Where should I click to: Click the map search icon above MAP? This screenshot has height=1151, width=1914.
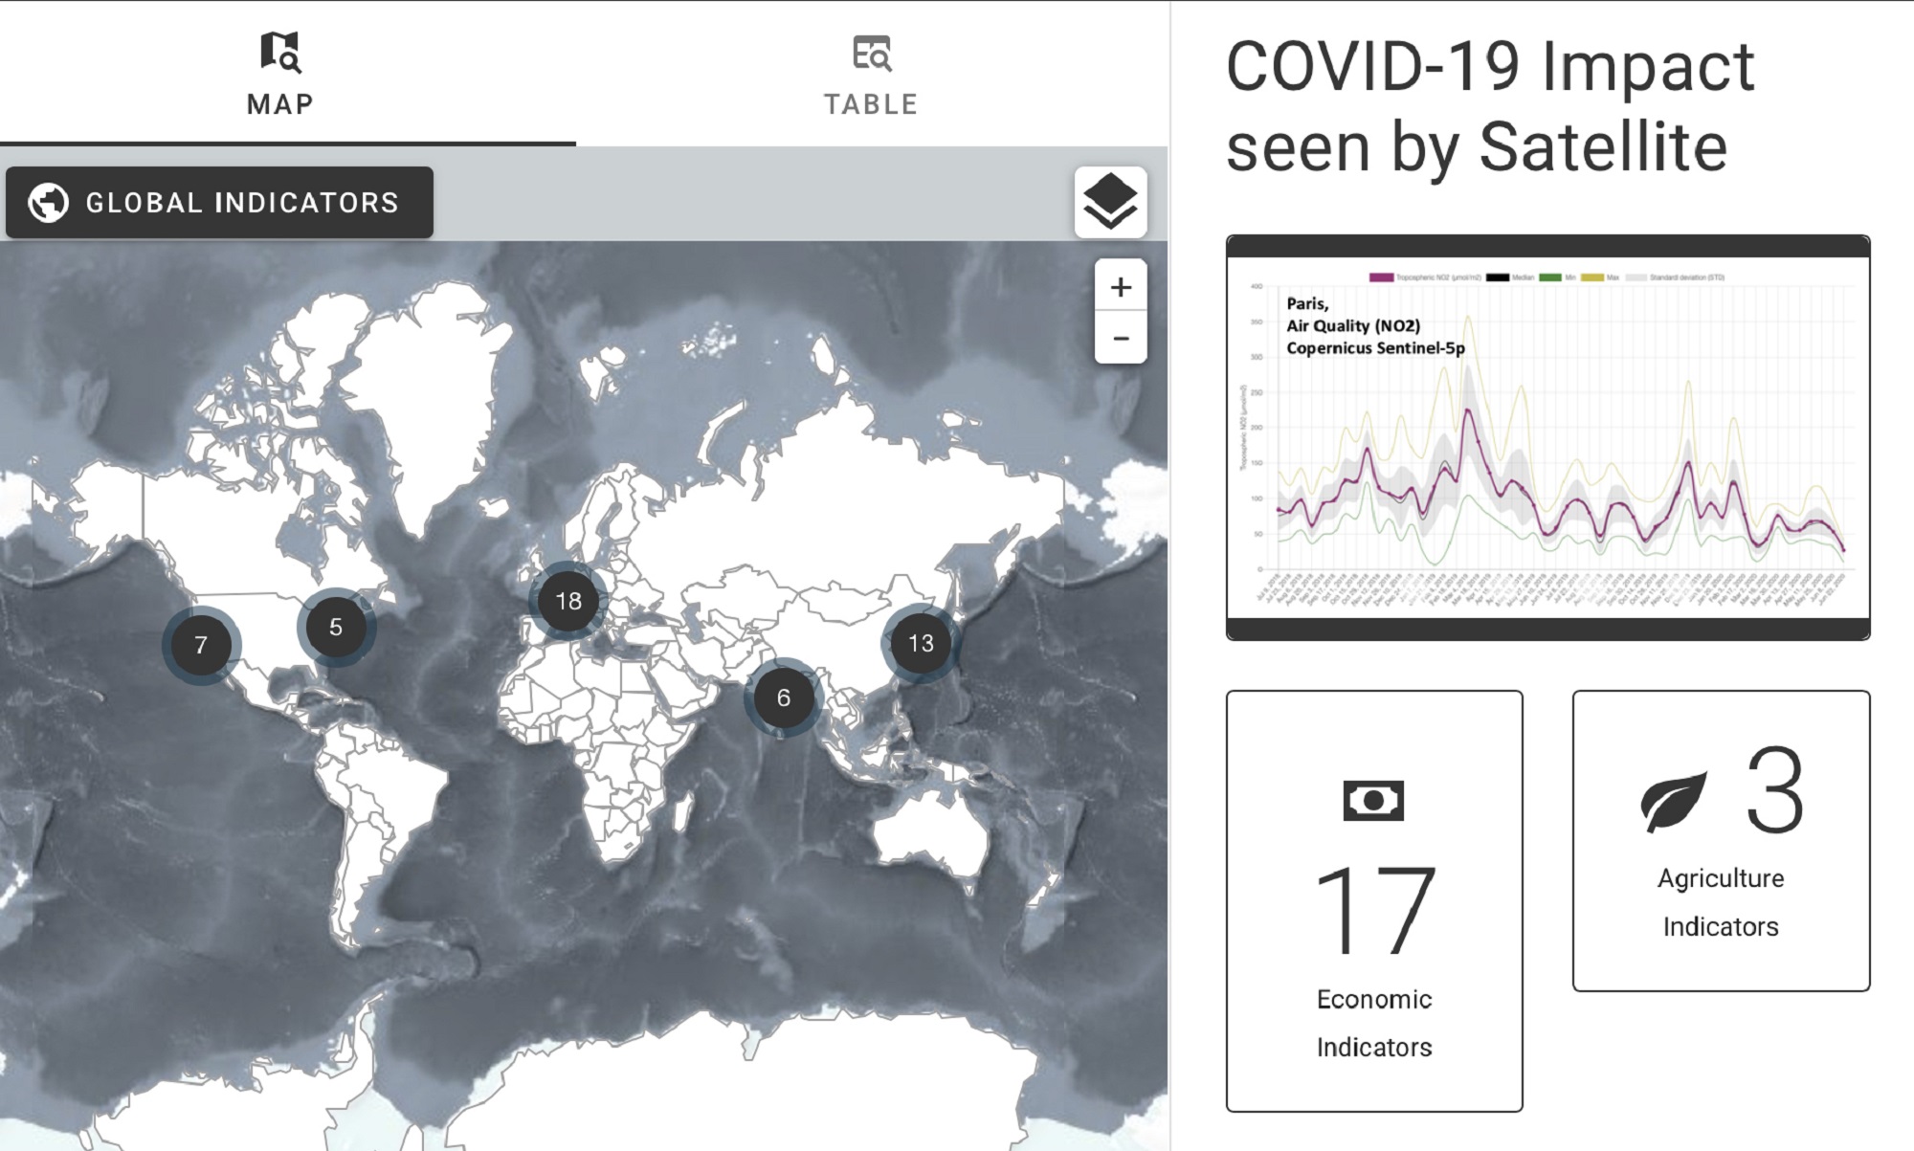280,53
